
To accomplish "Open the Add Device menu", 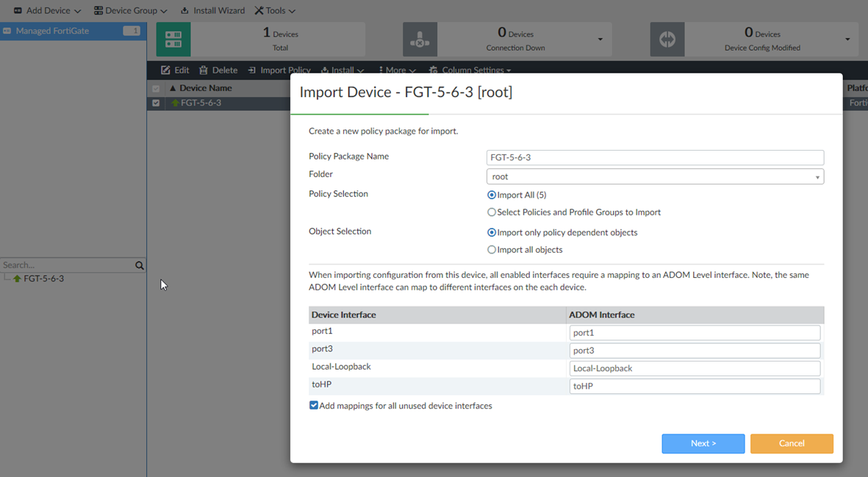I will tap(48, 10).
